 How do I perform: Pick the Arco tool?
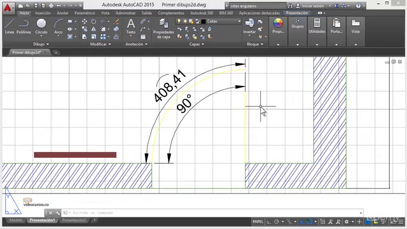click(x=58, y=27)
